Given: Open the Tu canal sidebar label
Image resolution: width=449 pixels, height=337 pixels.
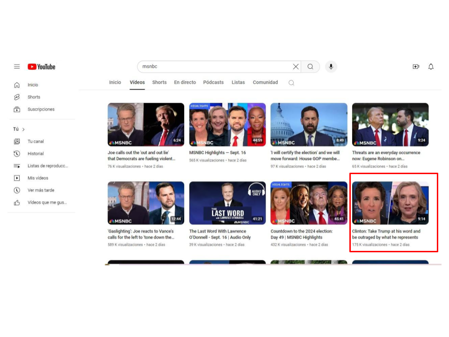Looking at the screenshot, I should [x=36, y=141].
